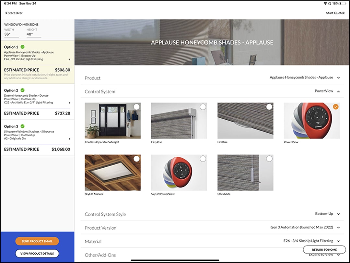Screen dimensions: 350x263
Task: Click the UltraGlide shade image
Action: (245, 173)
